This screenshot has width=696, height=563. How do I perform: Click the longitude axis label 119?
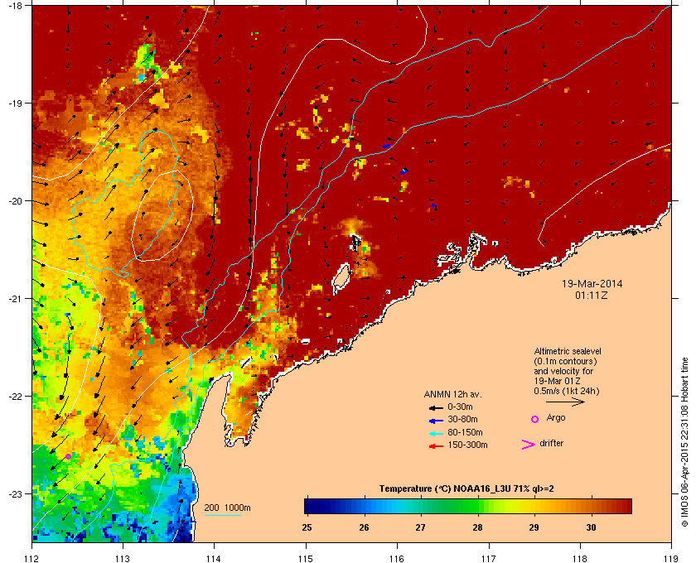671,559
